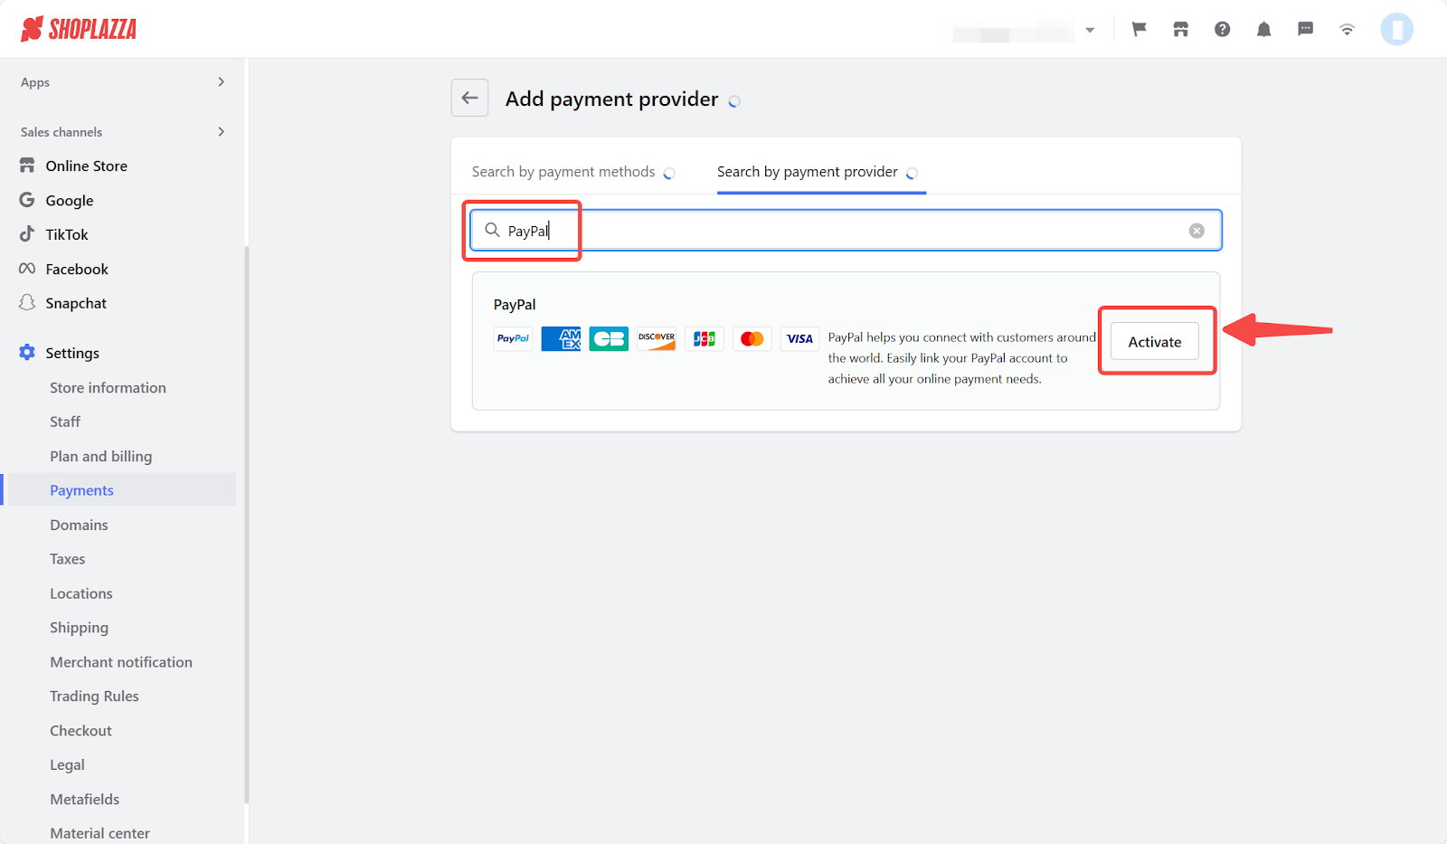Click the Snapchat ghost icon

[27, 302]
